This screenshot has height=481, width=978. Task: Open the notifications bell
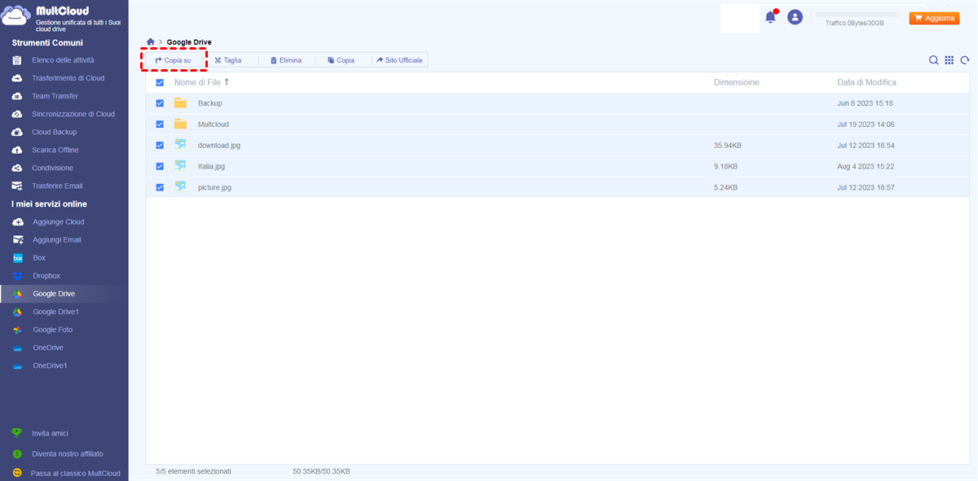[x=770, y=17]
